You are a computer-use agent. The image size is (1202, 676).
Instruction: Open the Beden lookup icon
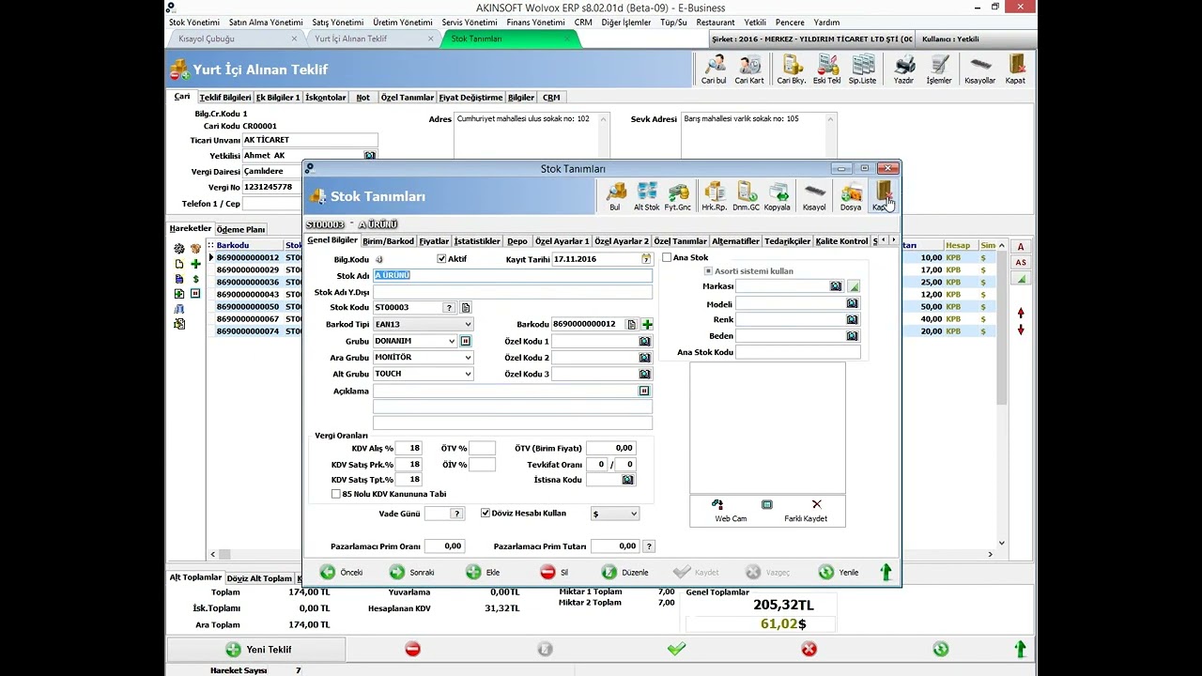coord(852,335)
